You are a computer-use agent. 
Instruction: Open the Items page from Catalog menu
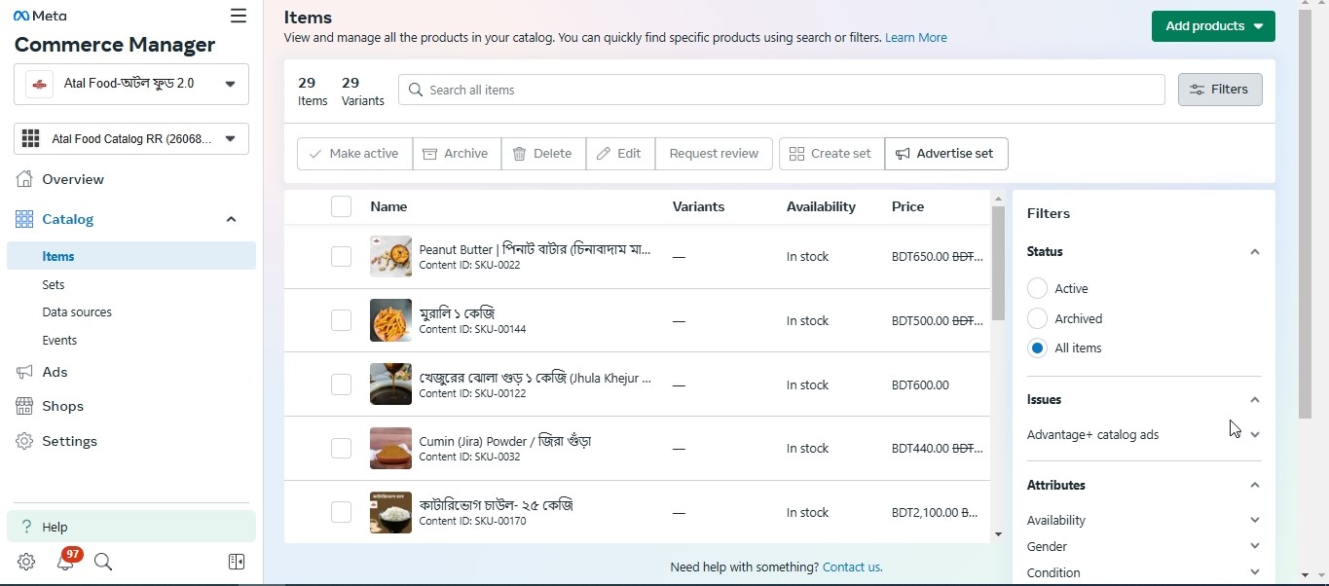pyautogui.click(x=58, y=256)
